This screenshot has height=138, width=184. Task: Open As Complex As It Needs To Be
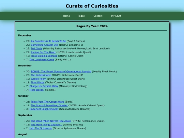(x=48, y=41)
